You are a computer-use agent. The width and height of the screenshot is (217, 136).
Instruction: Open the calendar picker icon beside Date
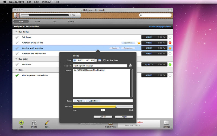tap(100, 60)
